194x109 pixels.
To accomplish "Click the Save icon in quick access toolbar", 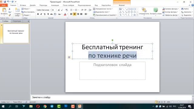I will 5,2.
